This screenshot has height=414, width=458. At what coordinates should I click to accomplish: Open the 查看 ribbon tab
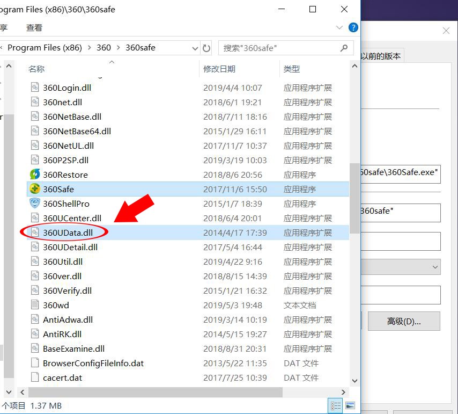pyautogui.click(x=34, y=27)
